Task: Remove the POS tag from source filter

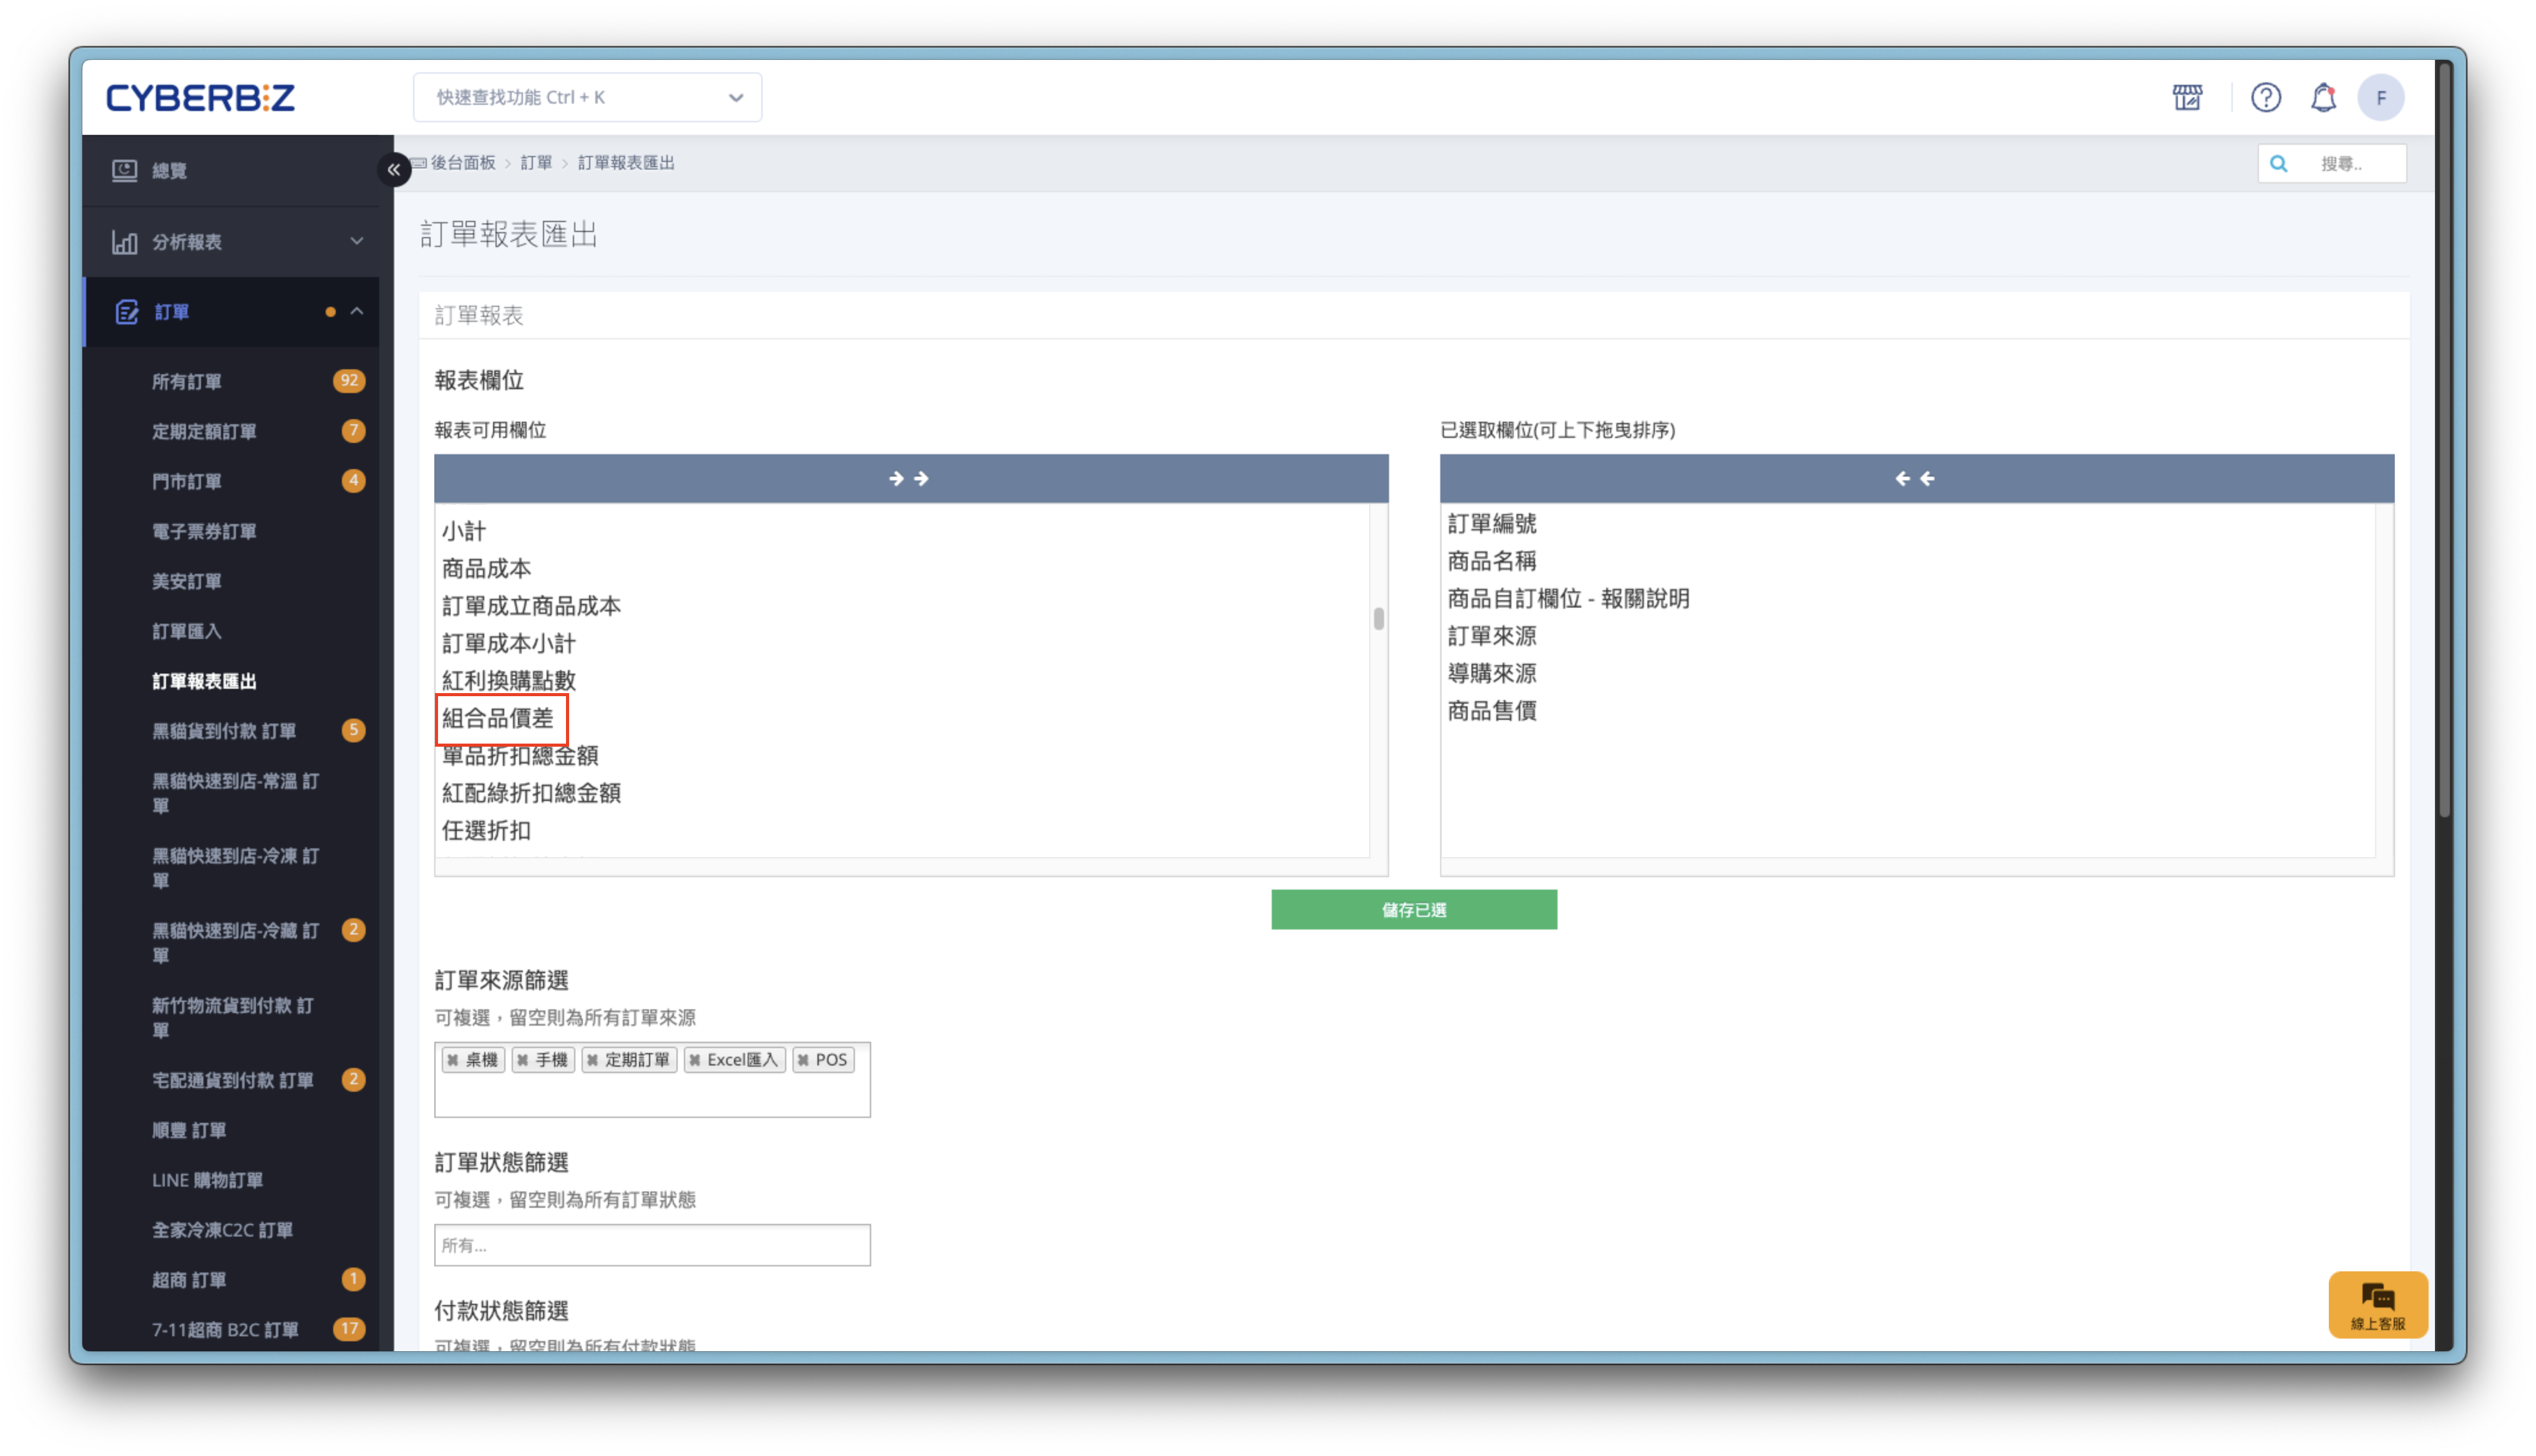Action: click(803, 1060)
